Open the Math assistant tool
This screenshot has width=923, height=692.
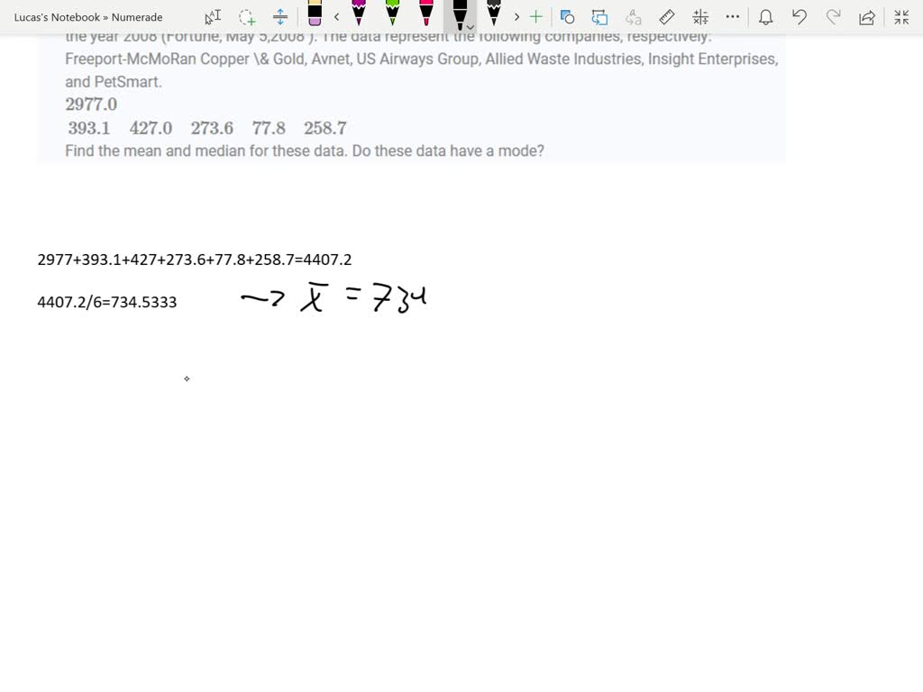click(700, 17)
